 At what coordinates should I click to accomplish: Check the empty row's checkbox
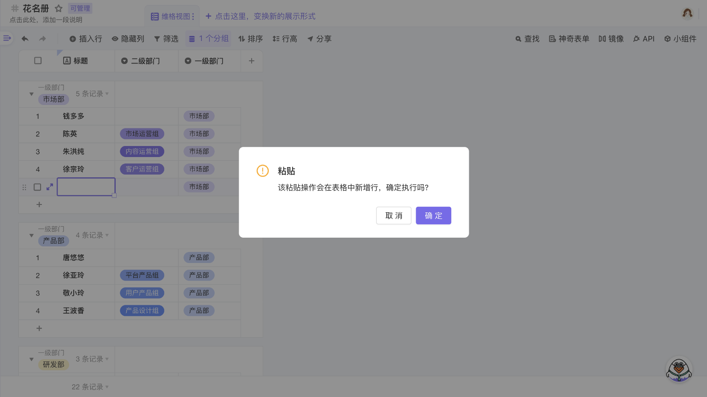pos(37,187)
